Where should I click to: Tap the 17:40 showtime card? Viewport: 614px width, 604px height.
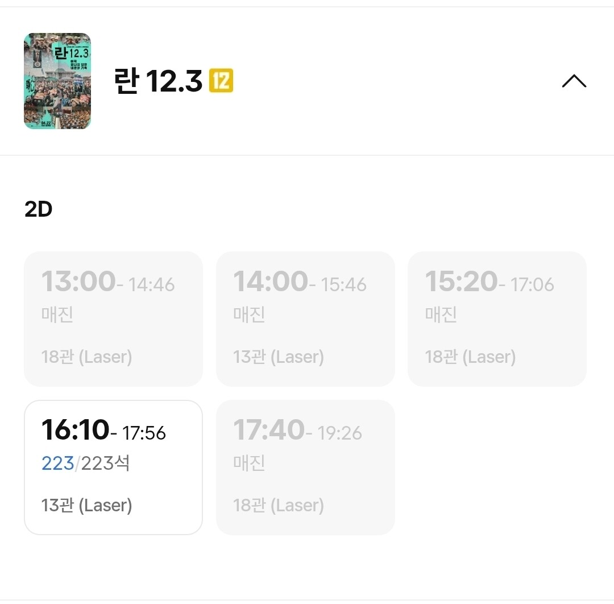click(305, 467)
